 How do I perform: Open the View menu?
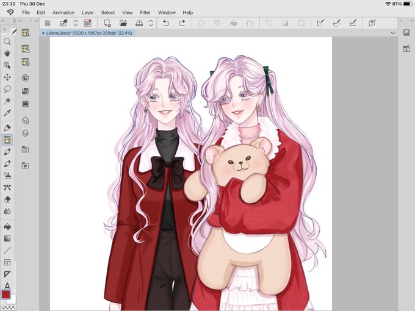(x=128, y=12)
